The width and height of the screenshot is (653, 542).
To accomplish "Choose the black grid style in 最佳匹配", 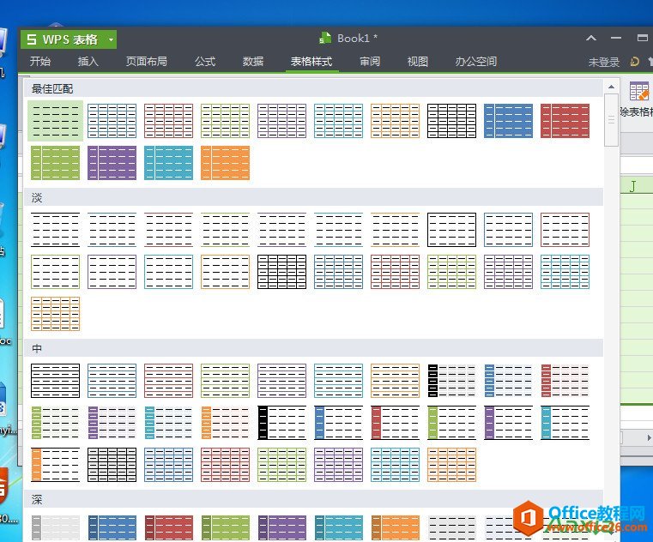I will [452, 121].
